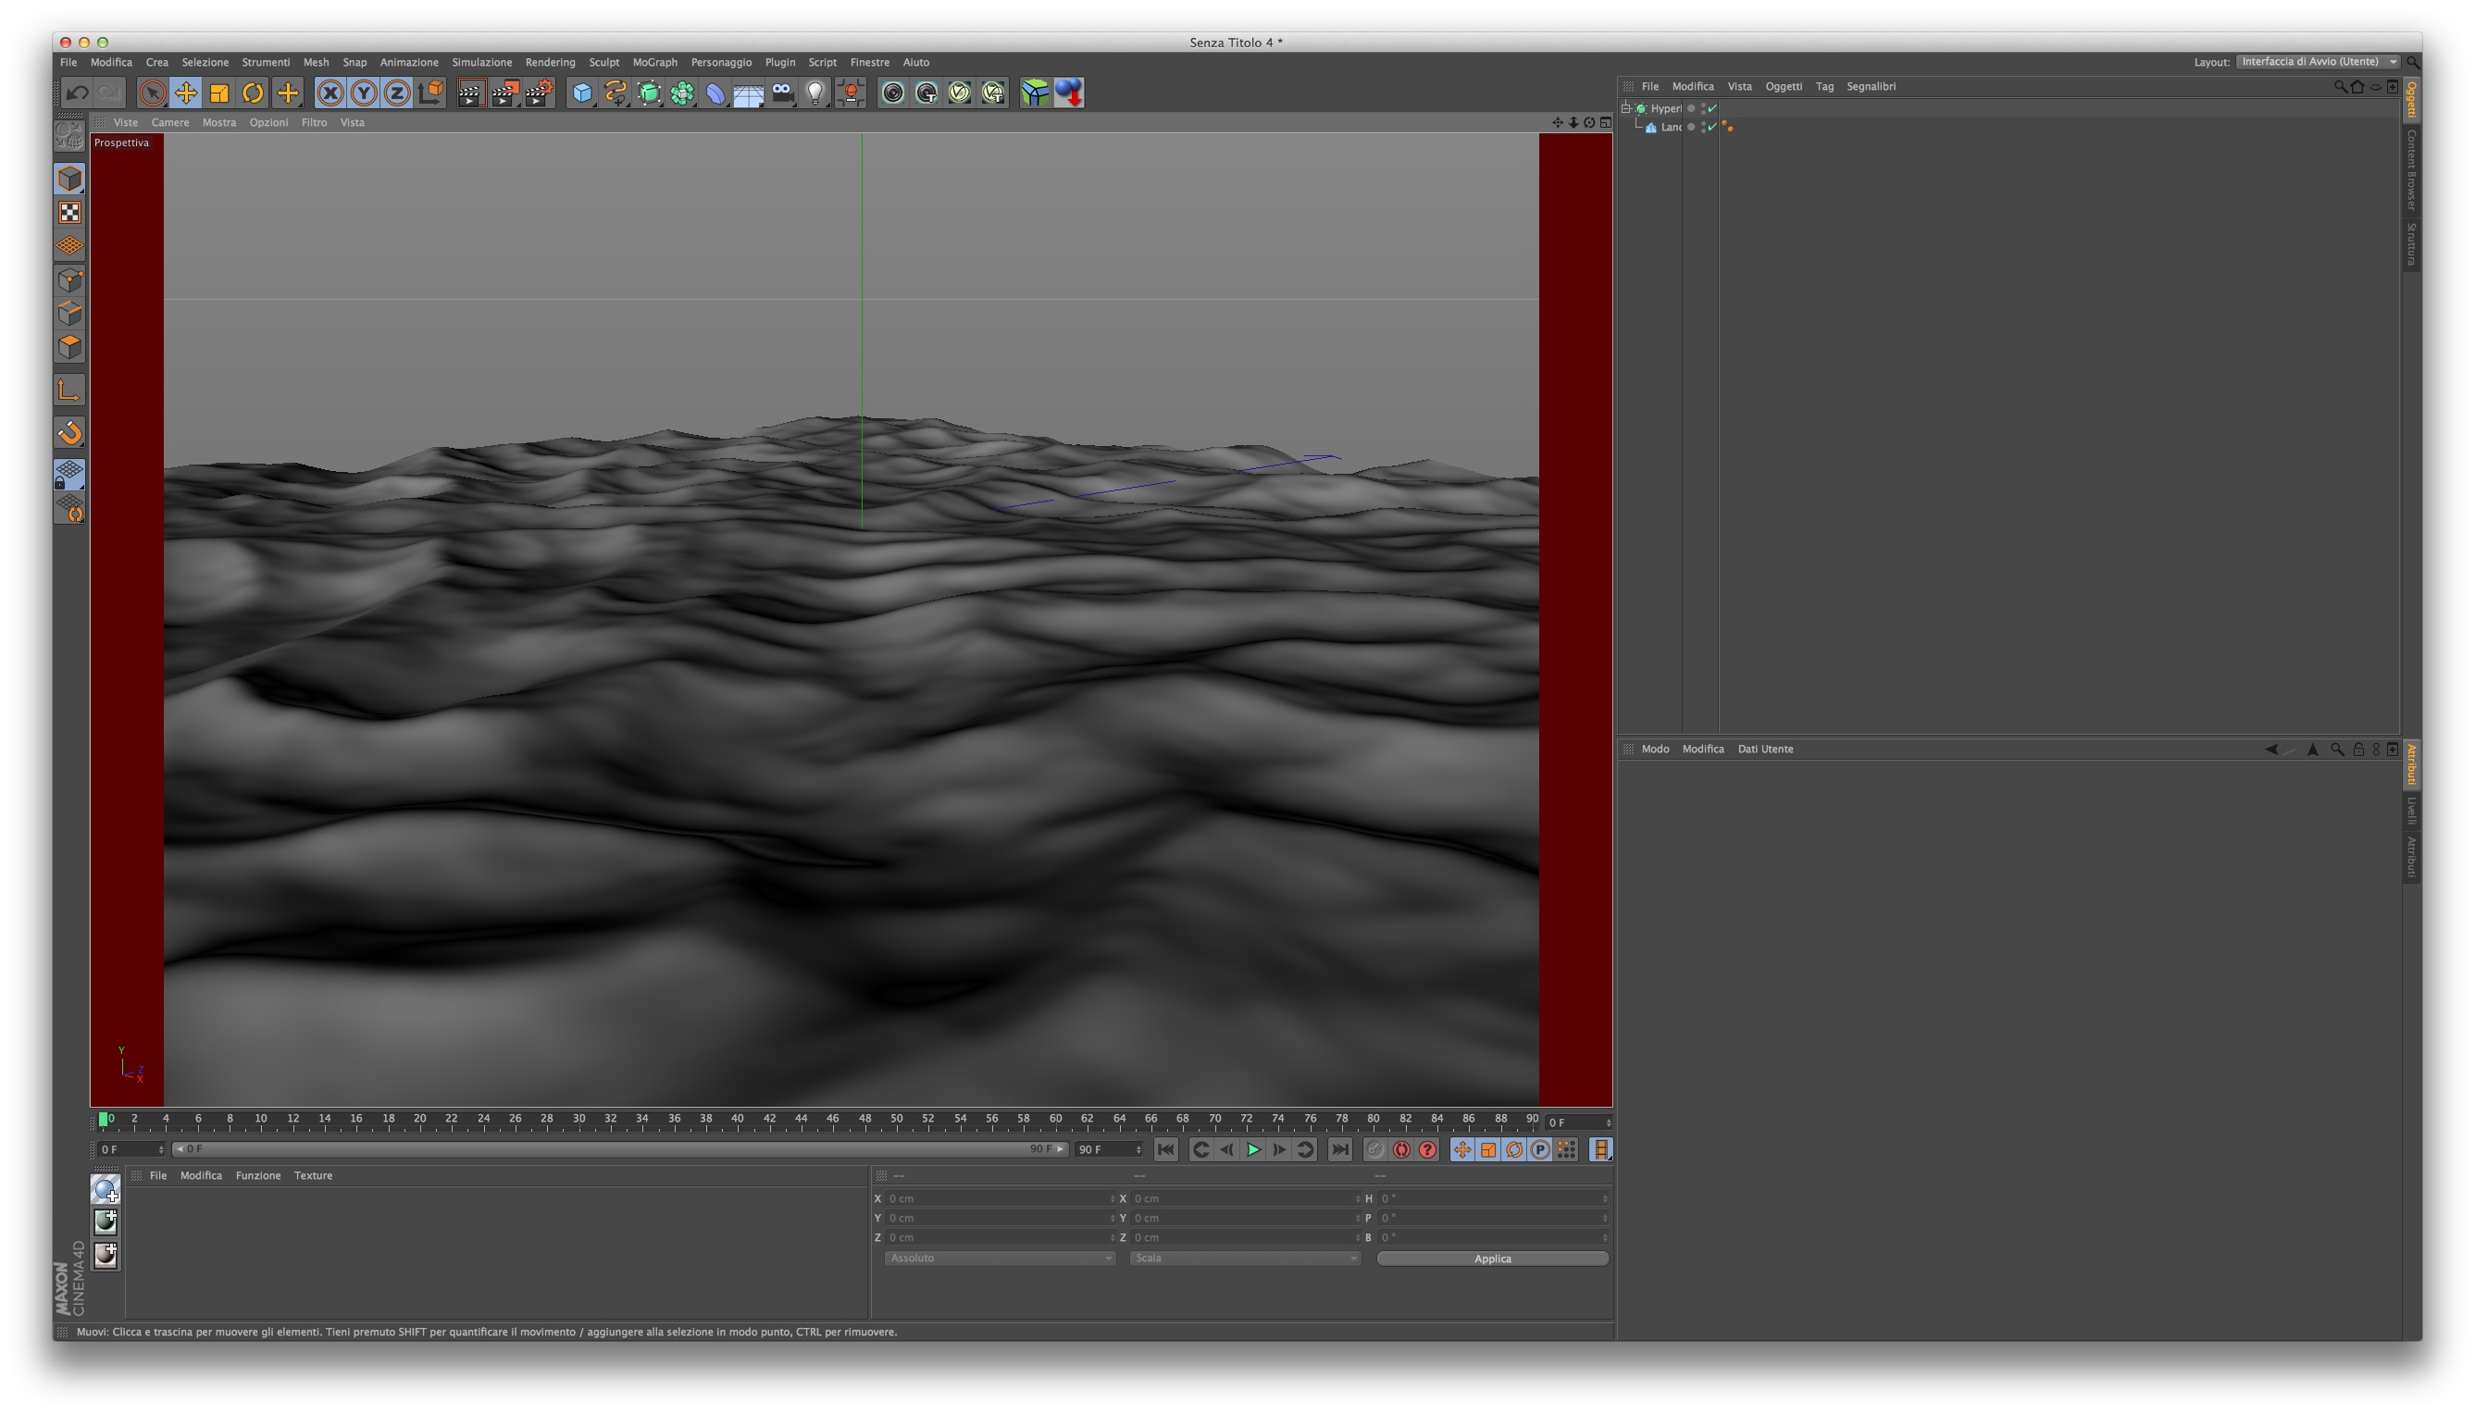Click the X position input field
The width and height of the screenshot is (2475, 1414).
tap(997, 1199)
